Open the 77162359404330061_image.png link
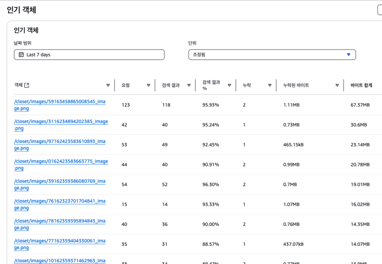The width and height of the screenshot is (382, 264). (60, 241)
